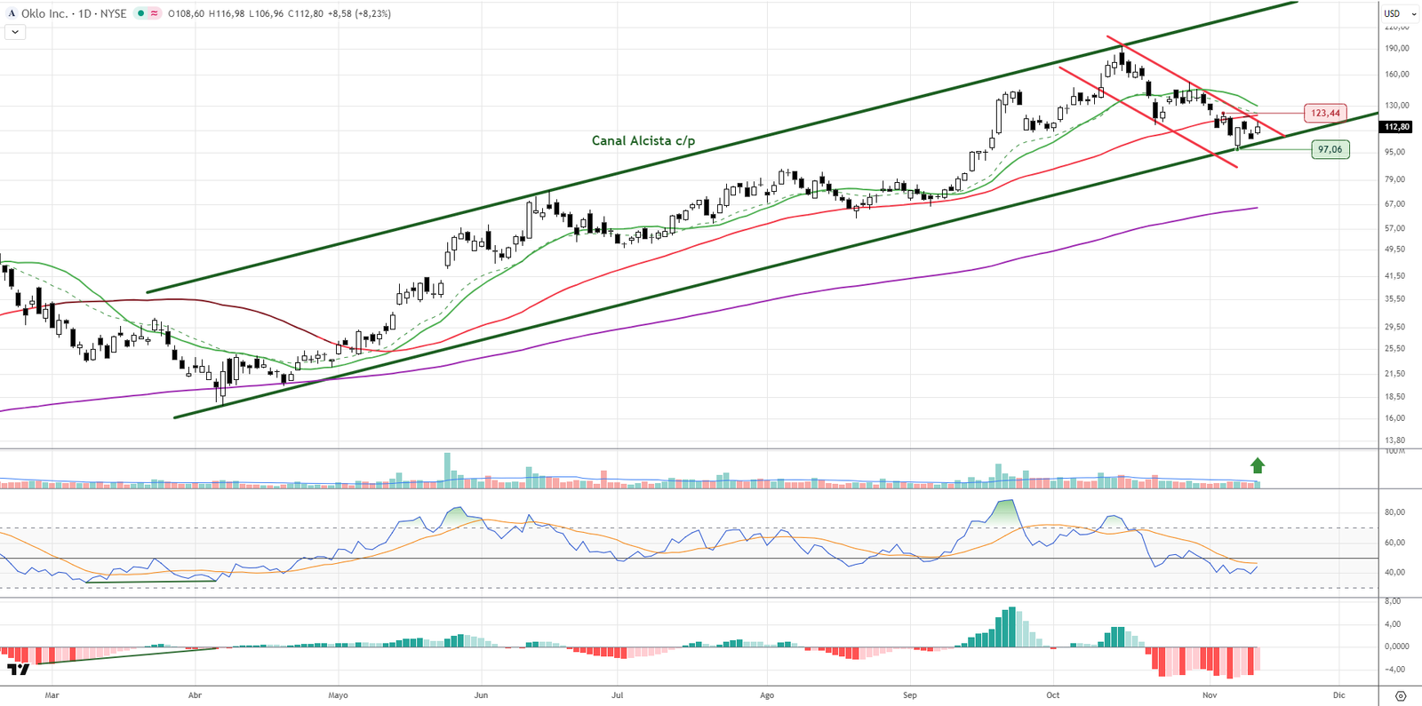Screen dimensions: 1422x706
Task: Click the 160,00 level on price scale
Action: click(x=1397, y=75)
